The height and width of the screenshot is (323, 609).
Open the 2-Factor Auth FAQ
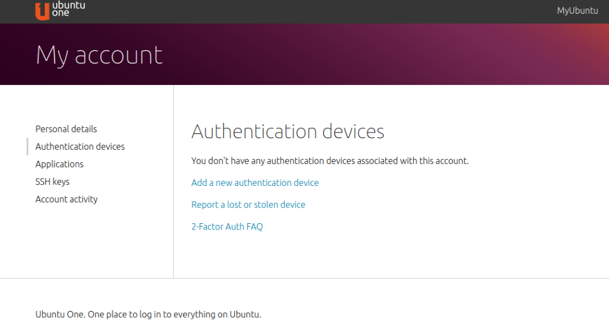click(227, 227)
